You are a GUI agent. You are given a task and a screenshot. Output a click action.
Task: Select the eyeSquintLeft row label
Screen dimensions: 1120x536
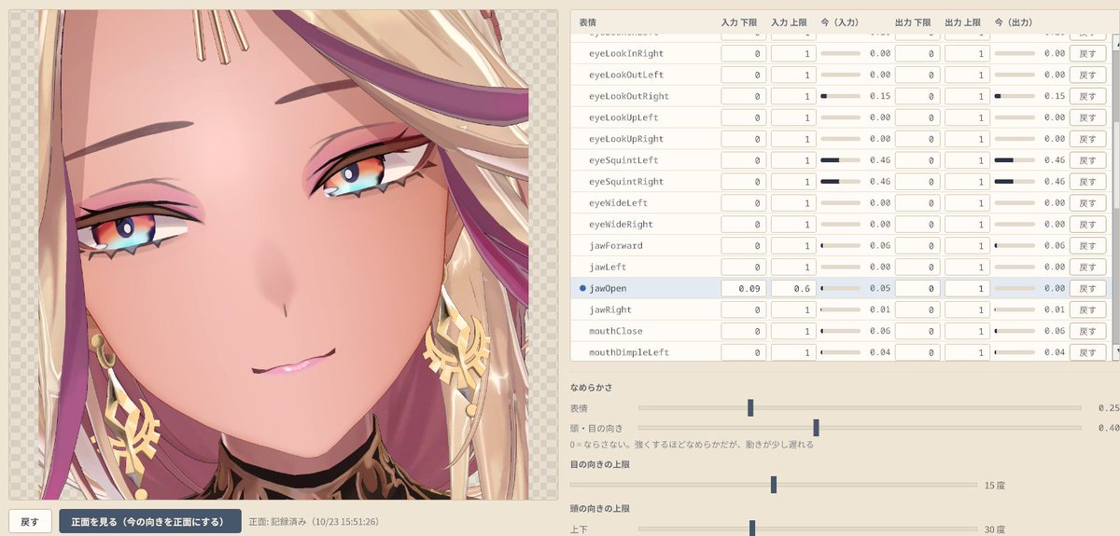(623, 160)
